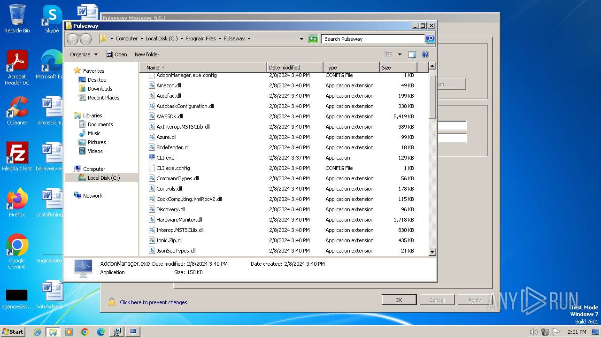The image size is (601, 338).
Task: Expand the Pulseway breadcrumb arrow
Action: (x=249, y=39)
